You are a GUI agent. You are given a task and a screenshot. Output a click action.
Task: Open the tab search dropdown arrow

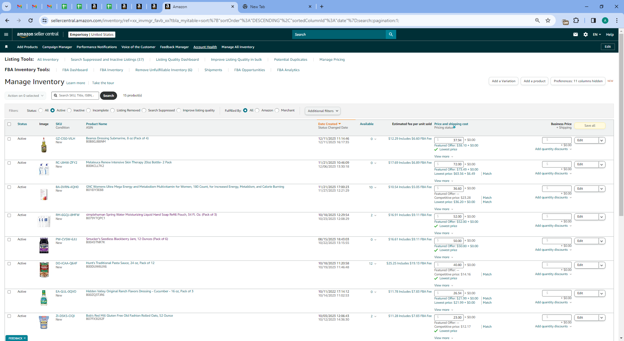click(x=6, y=6)
